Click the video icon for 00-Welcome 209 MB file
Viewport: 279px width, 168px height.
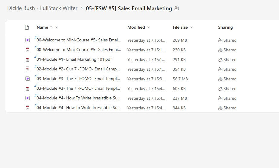click(x=28, y=40)
